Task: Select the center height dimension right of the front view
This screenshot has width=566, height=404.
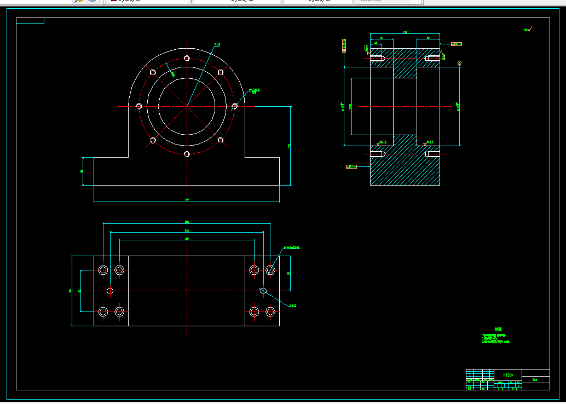Action: 289,146
